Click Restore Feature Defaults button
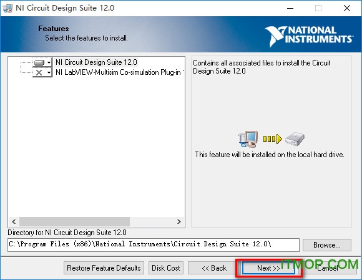Image resolution: width=362 pixels, height=280 pixels. pyautogui.click(x=104, y=268)
